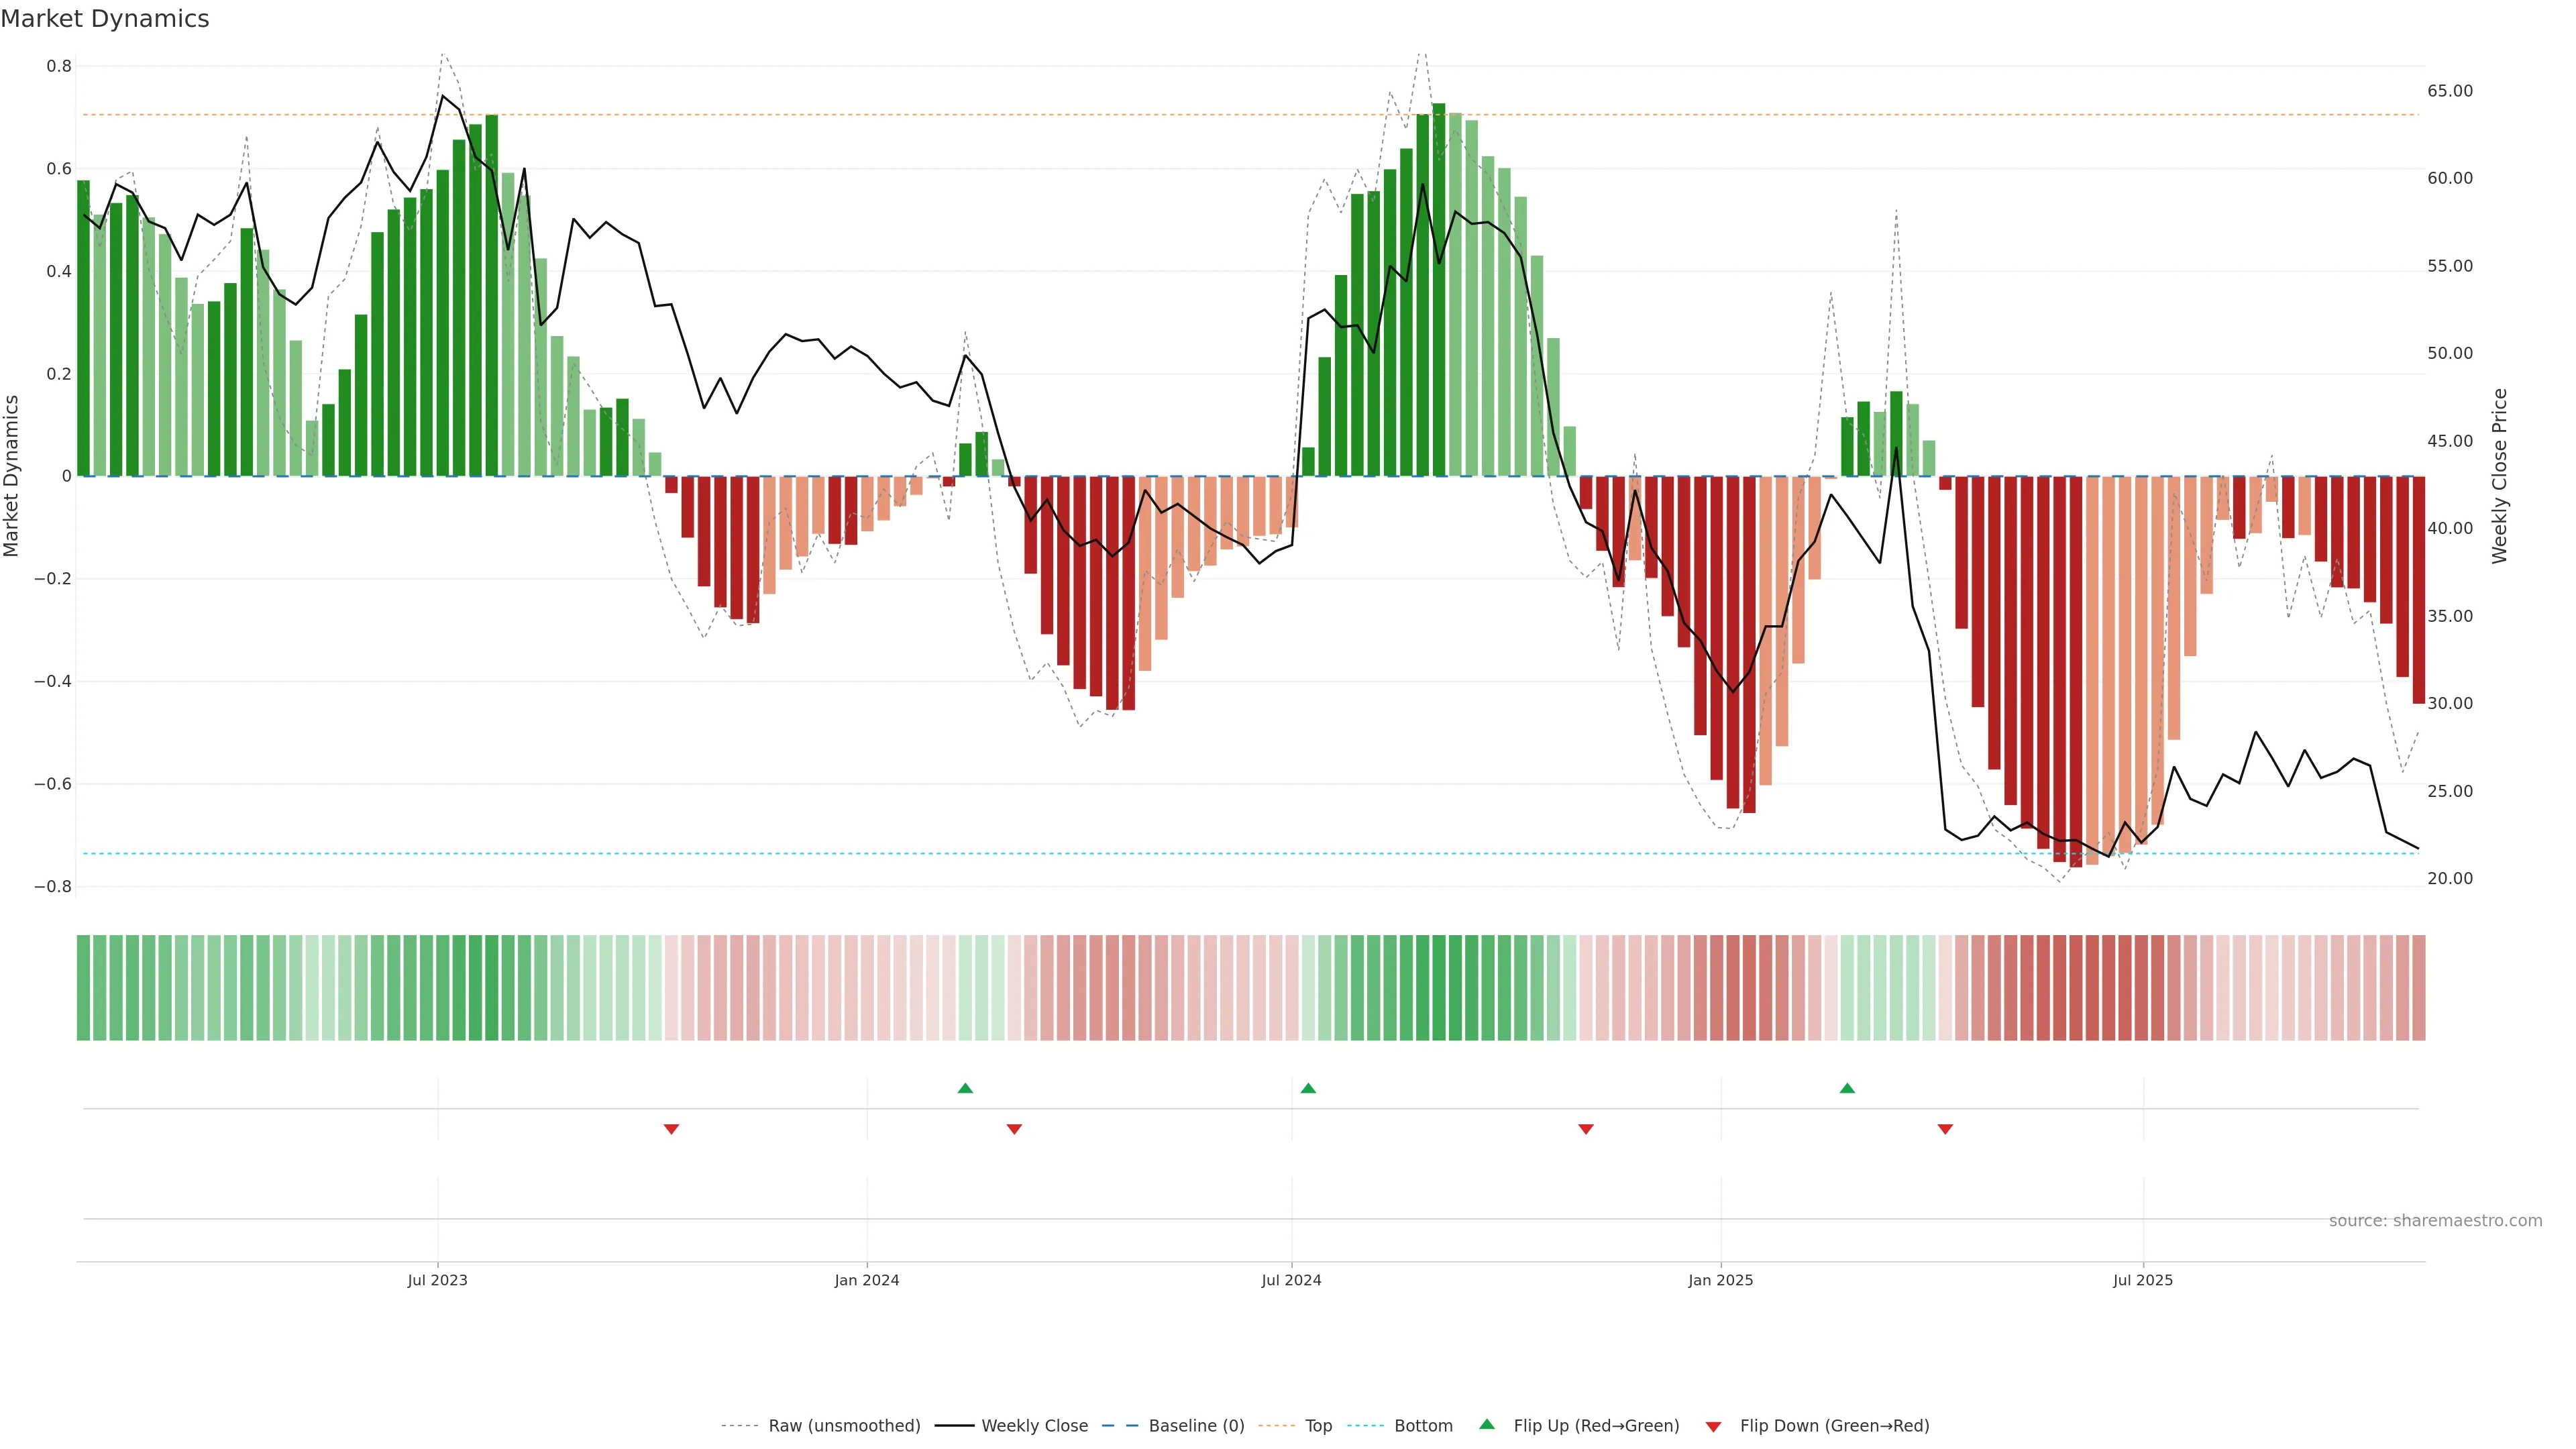Click the last red Flip Down marker before Jul 2025

pos(1945,1129)
